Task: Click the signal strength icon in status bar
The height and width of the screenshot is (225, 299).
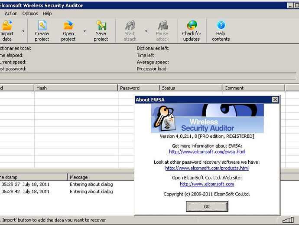Action: pyautogui.click(x=288, y=220)
